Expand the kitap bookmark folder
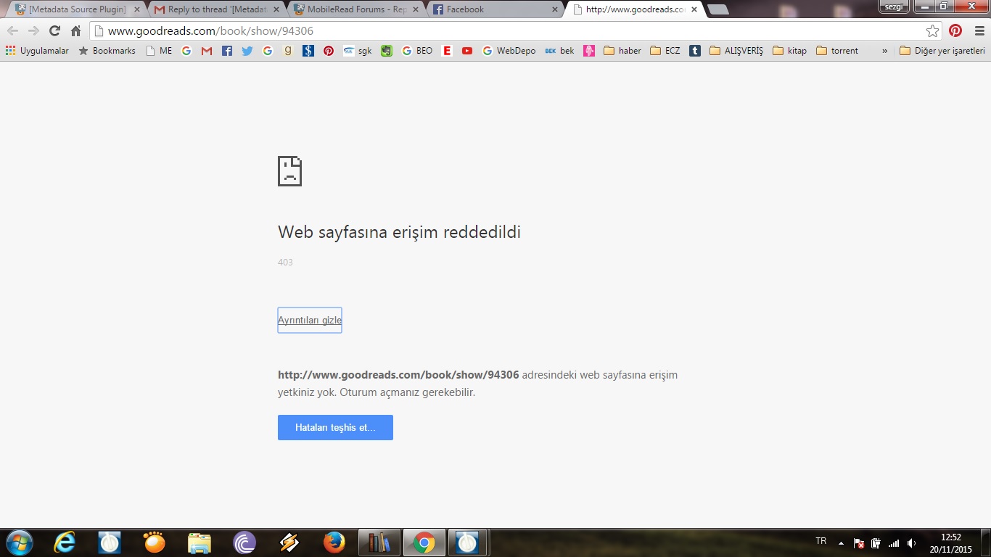Viewport: 991px width, 557px height. click(x=790, y=51)
